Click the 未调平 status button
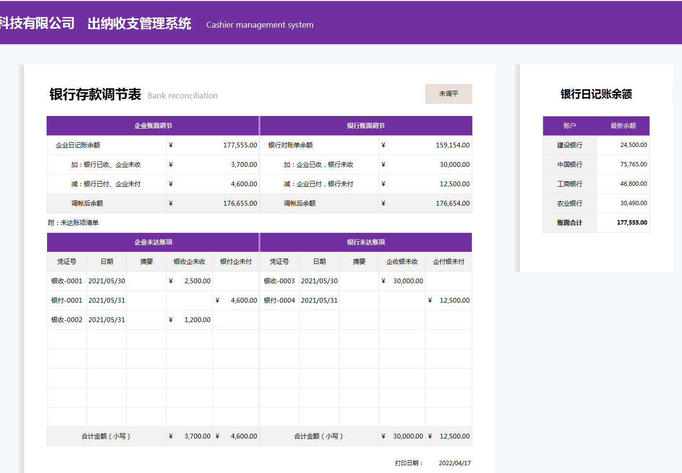This screenshot has width=682, height=473. (448, 94)
